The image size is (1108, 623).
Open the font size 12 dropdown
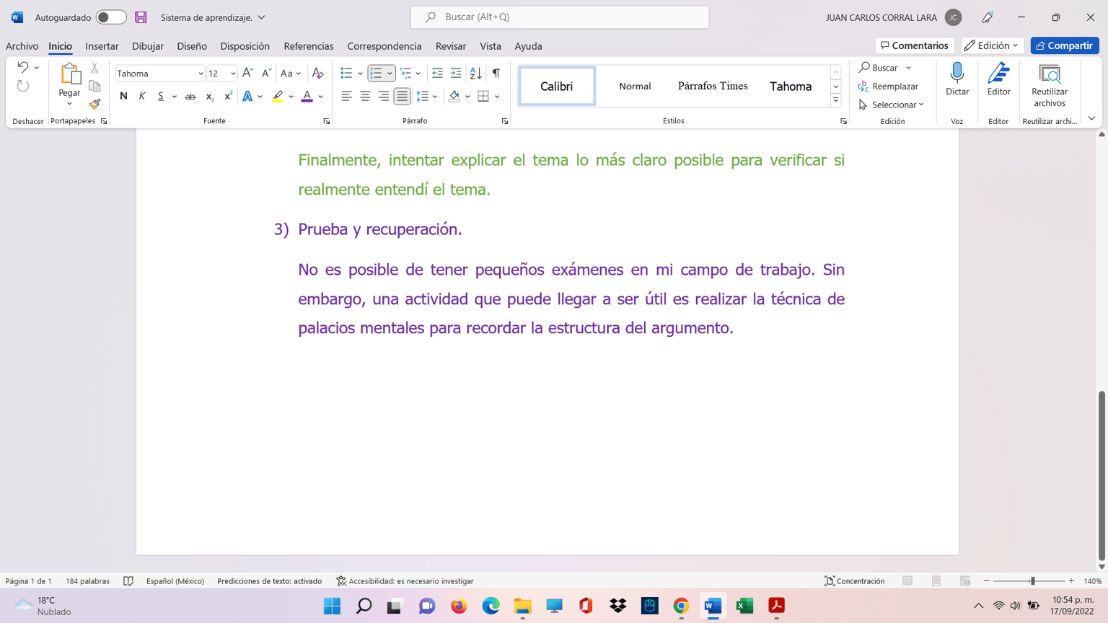point(233,74)
